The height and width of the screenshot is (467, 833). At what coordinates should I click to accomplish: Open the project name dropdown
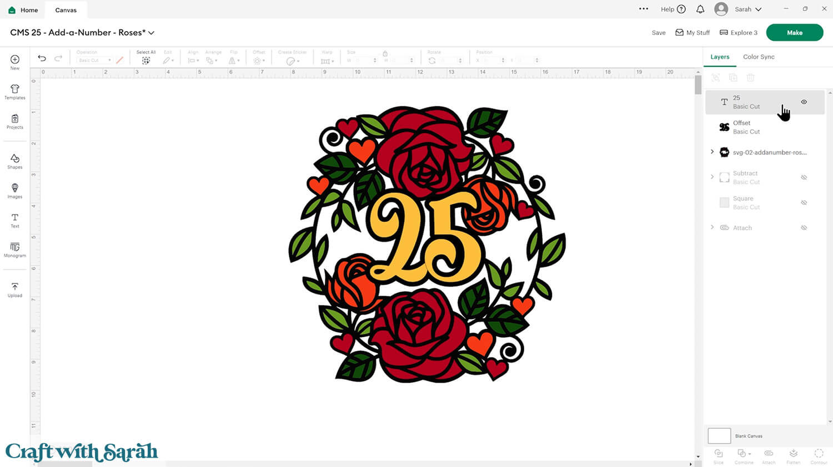click(x=151, y=33)
